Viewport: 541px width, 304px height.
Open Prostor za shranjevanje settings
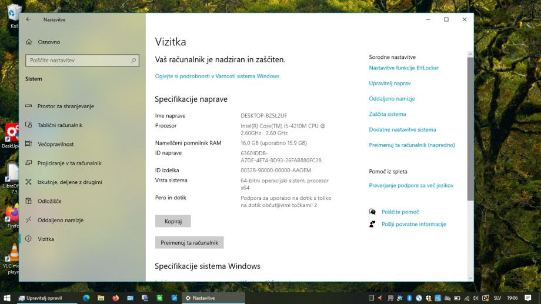point(60,106)
